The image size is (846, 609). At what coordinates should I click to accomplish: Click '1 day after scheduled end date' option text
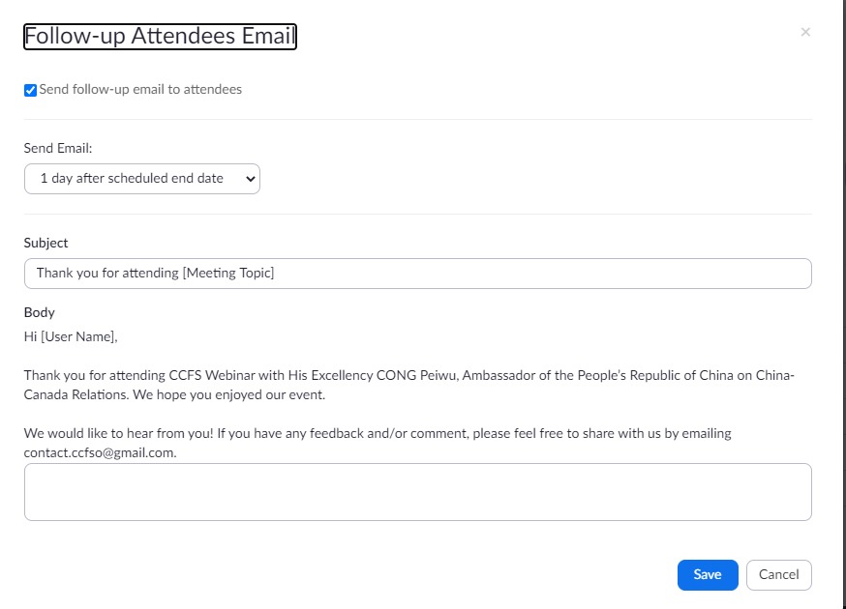132,179
